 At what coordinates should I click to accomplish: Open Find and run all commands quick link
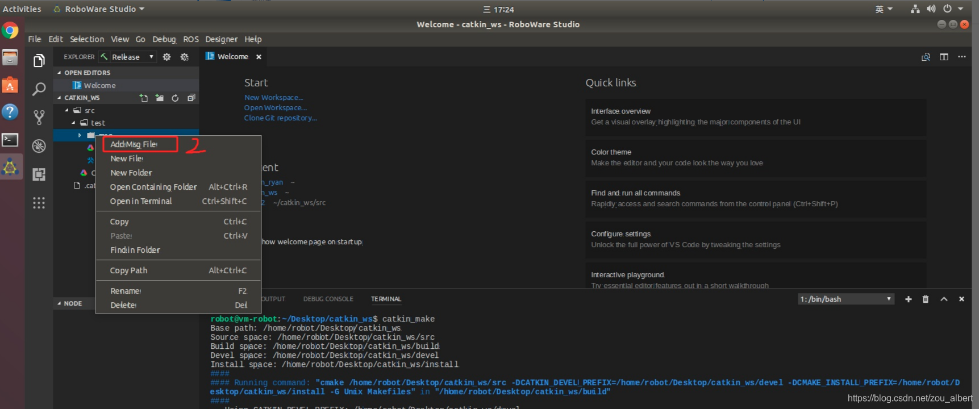(756, 199)
